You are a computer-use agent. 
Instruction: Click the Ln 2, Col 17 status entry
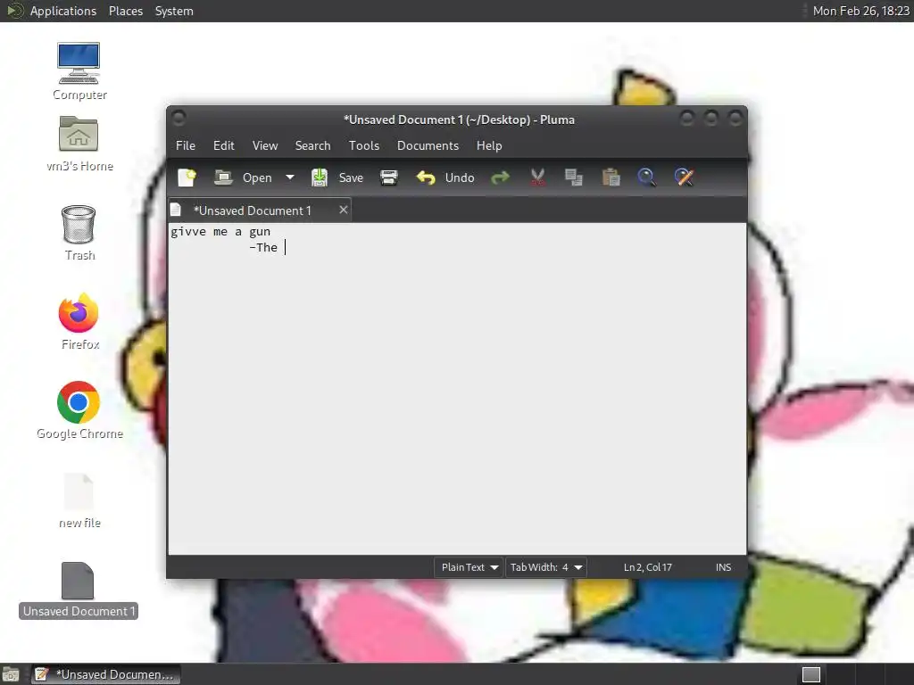[648, 567]
